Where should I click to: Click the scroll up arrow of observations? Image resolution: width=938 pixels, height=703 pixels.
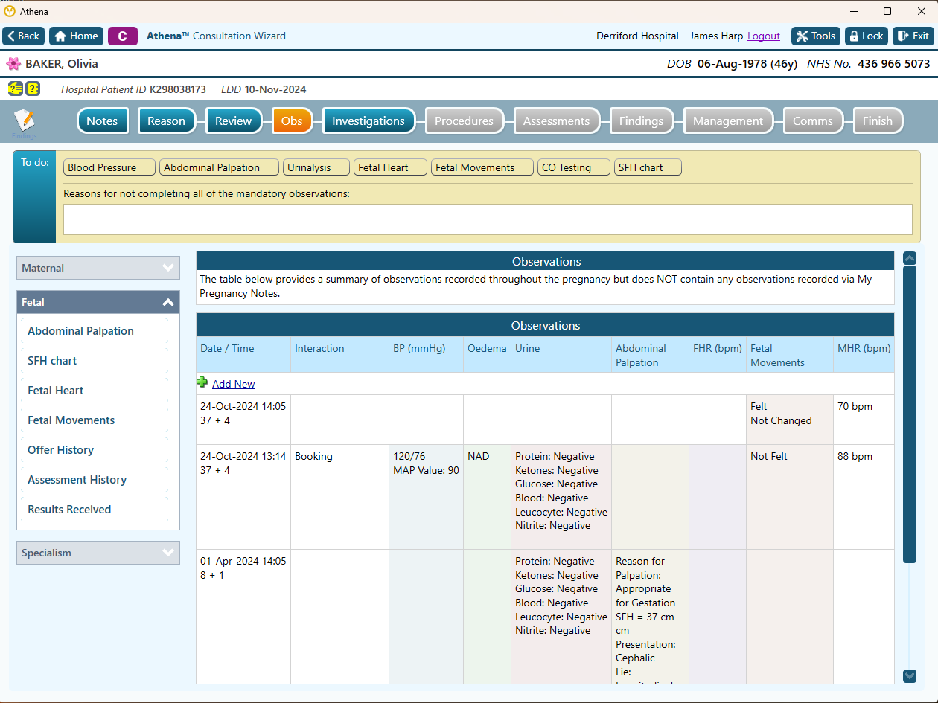point(909,258)
